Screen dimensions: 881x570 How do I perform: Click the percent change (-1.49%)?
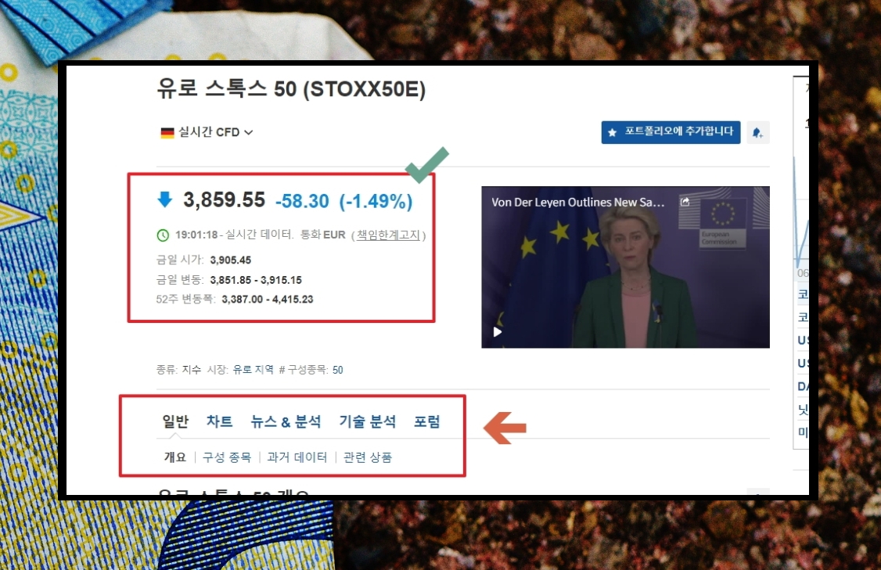coord(376,201)
